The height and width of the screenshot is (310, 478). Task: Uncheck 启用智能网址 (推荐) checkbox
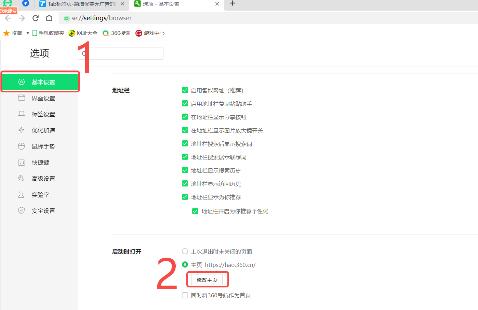click(x=185, y=90)
